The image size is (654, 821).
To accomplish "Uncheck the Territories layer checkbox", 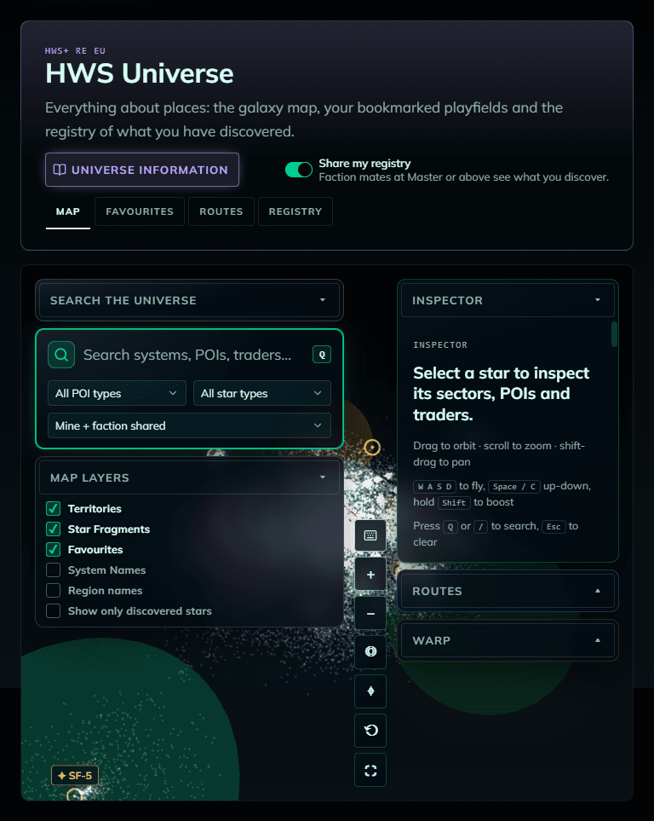I will tap(53, 508).
